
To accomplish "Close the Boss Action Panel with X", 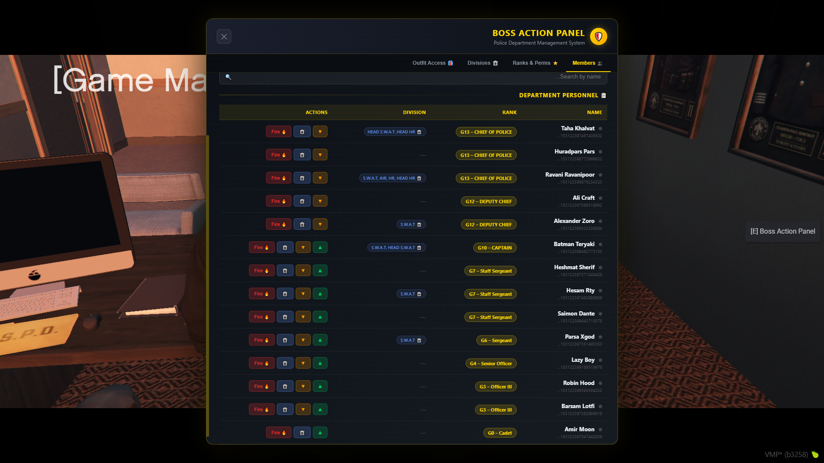I will 224,36.
